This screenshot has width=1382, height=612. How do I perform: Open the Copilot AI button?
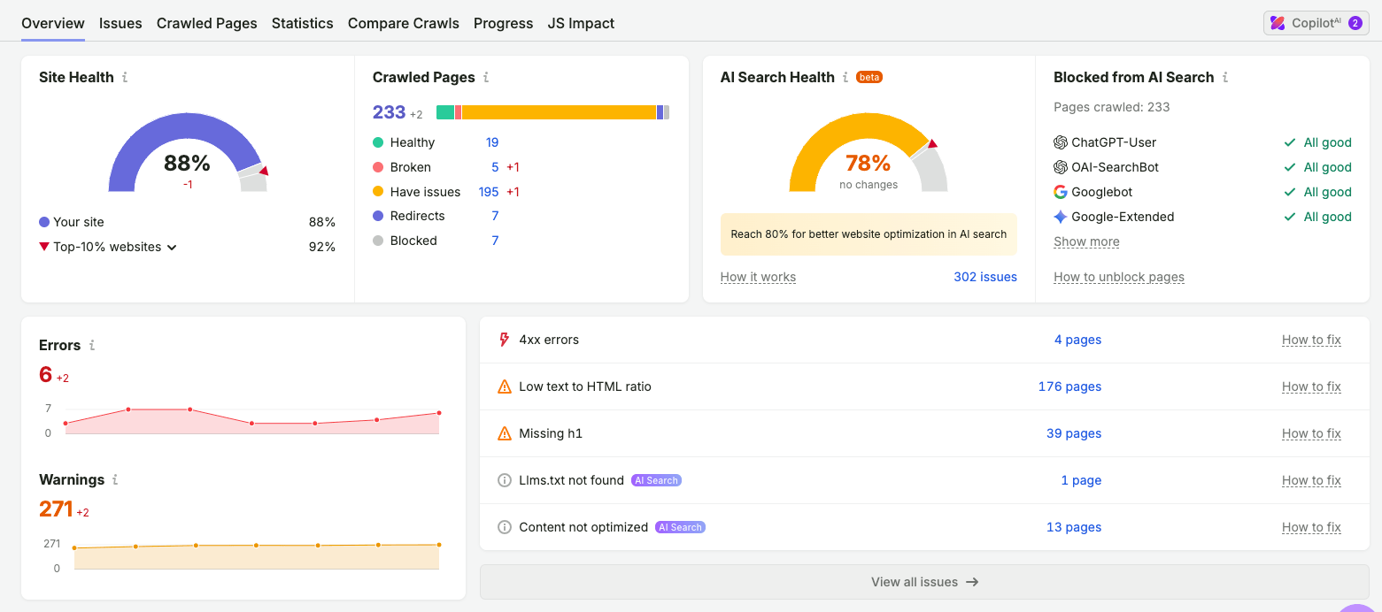tap(1316, 23)
